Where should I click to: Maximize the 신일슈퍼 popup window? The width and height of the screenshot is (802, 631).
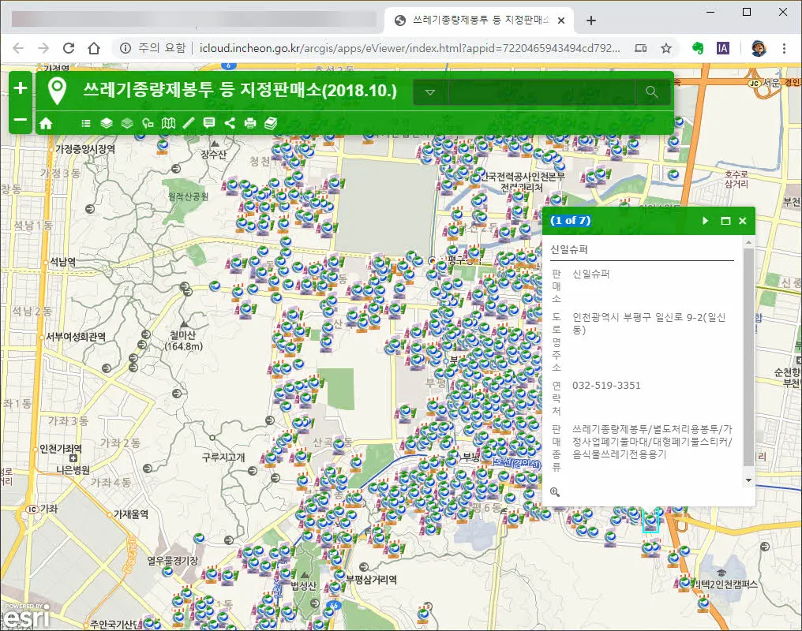(725, 221)
